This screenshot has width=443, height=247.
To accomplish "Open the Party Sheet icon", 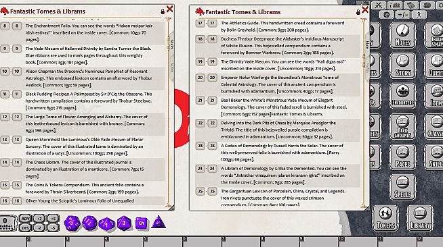I will click(395, 5).
